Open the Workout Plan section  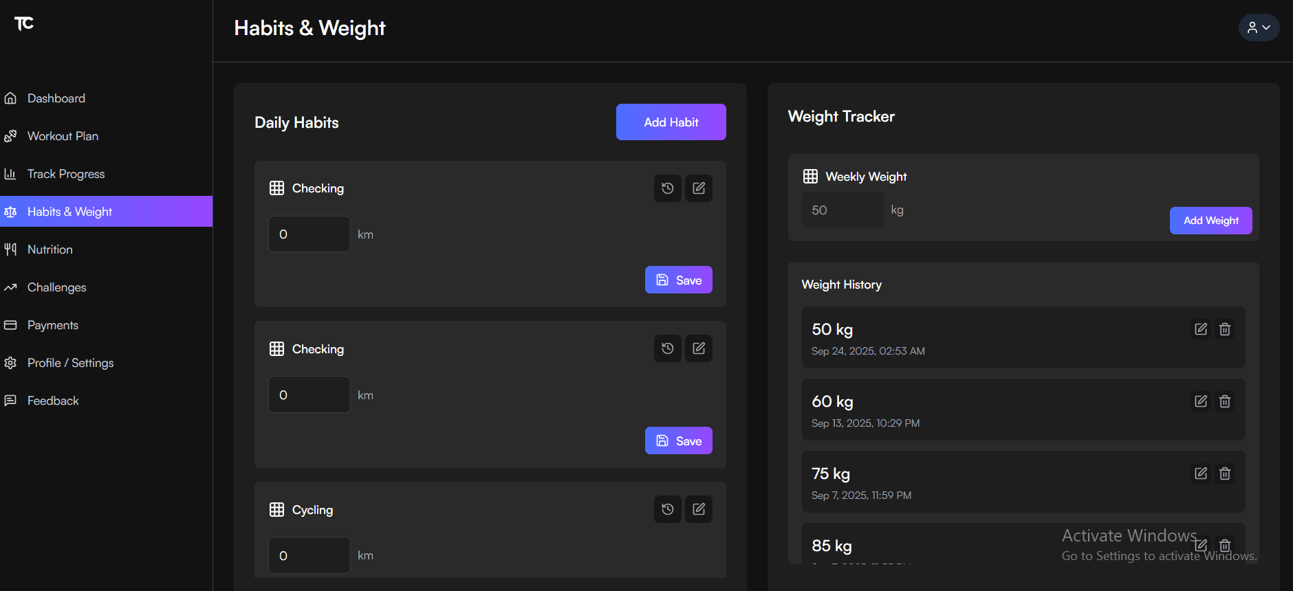(x=63, y=136)
